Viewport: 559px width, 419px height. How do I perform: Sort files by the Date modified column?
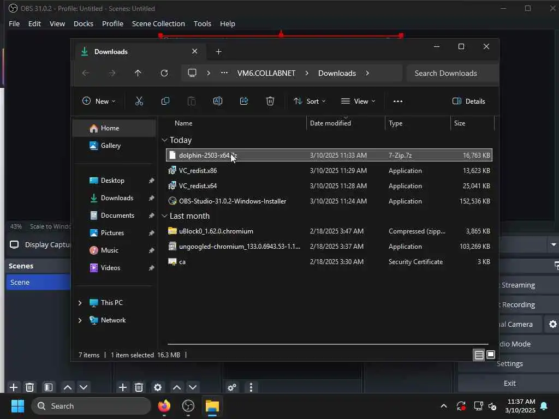tap(330, 123)
